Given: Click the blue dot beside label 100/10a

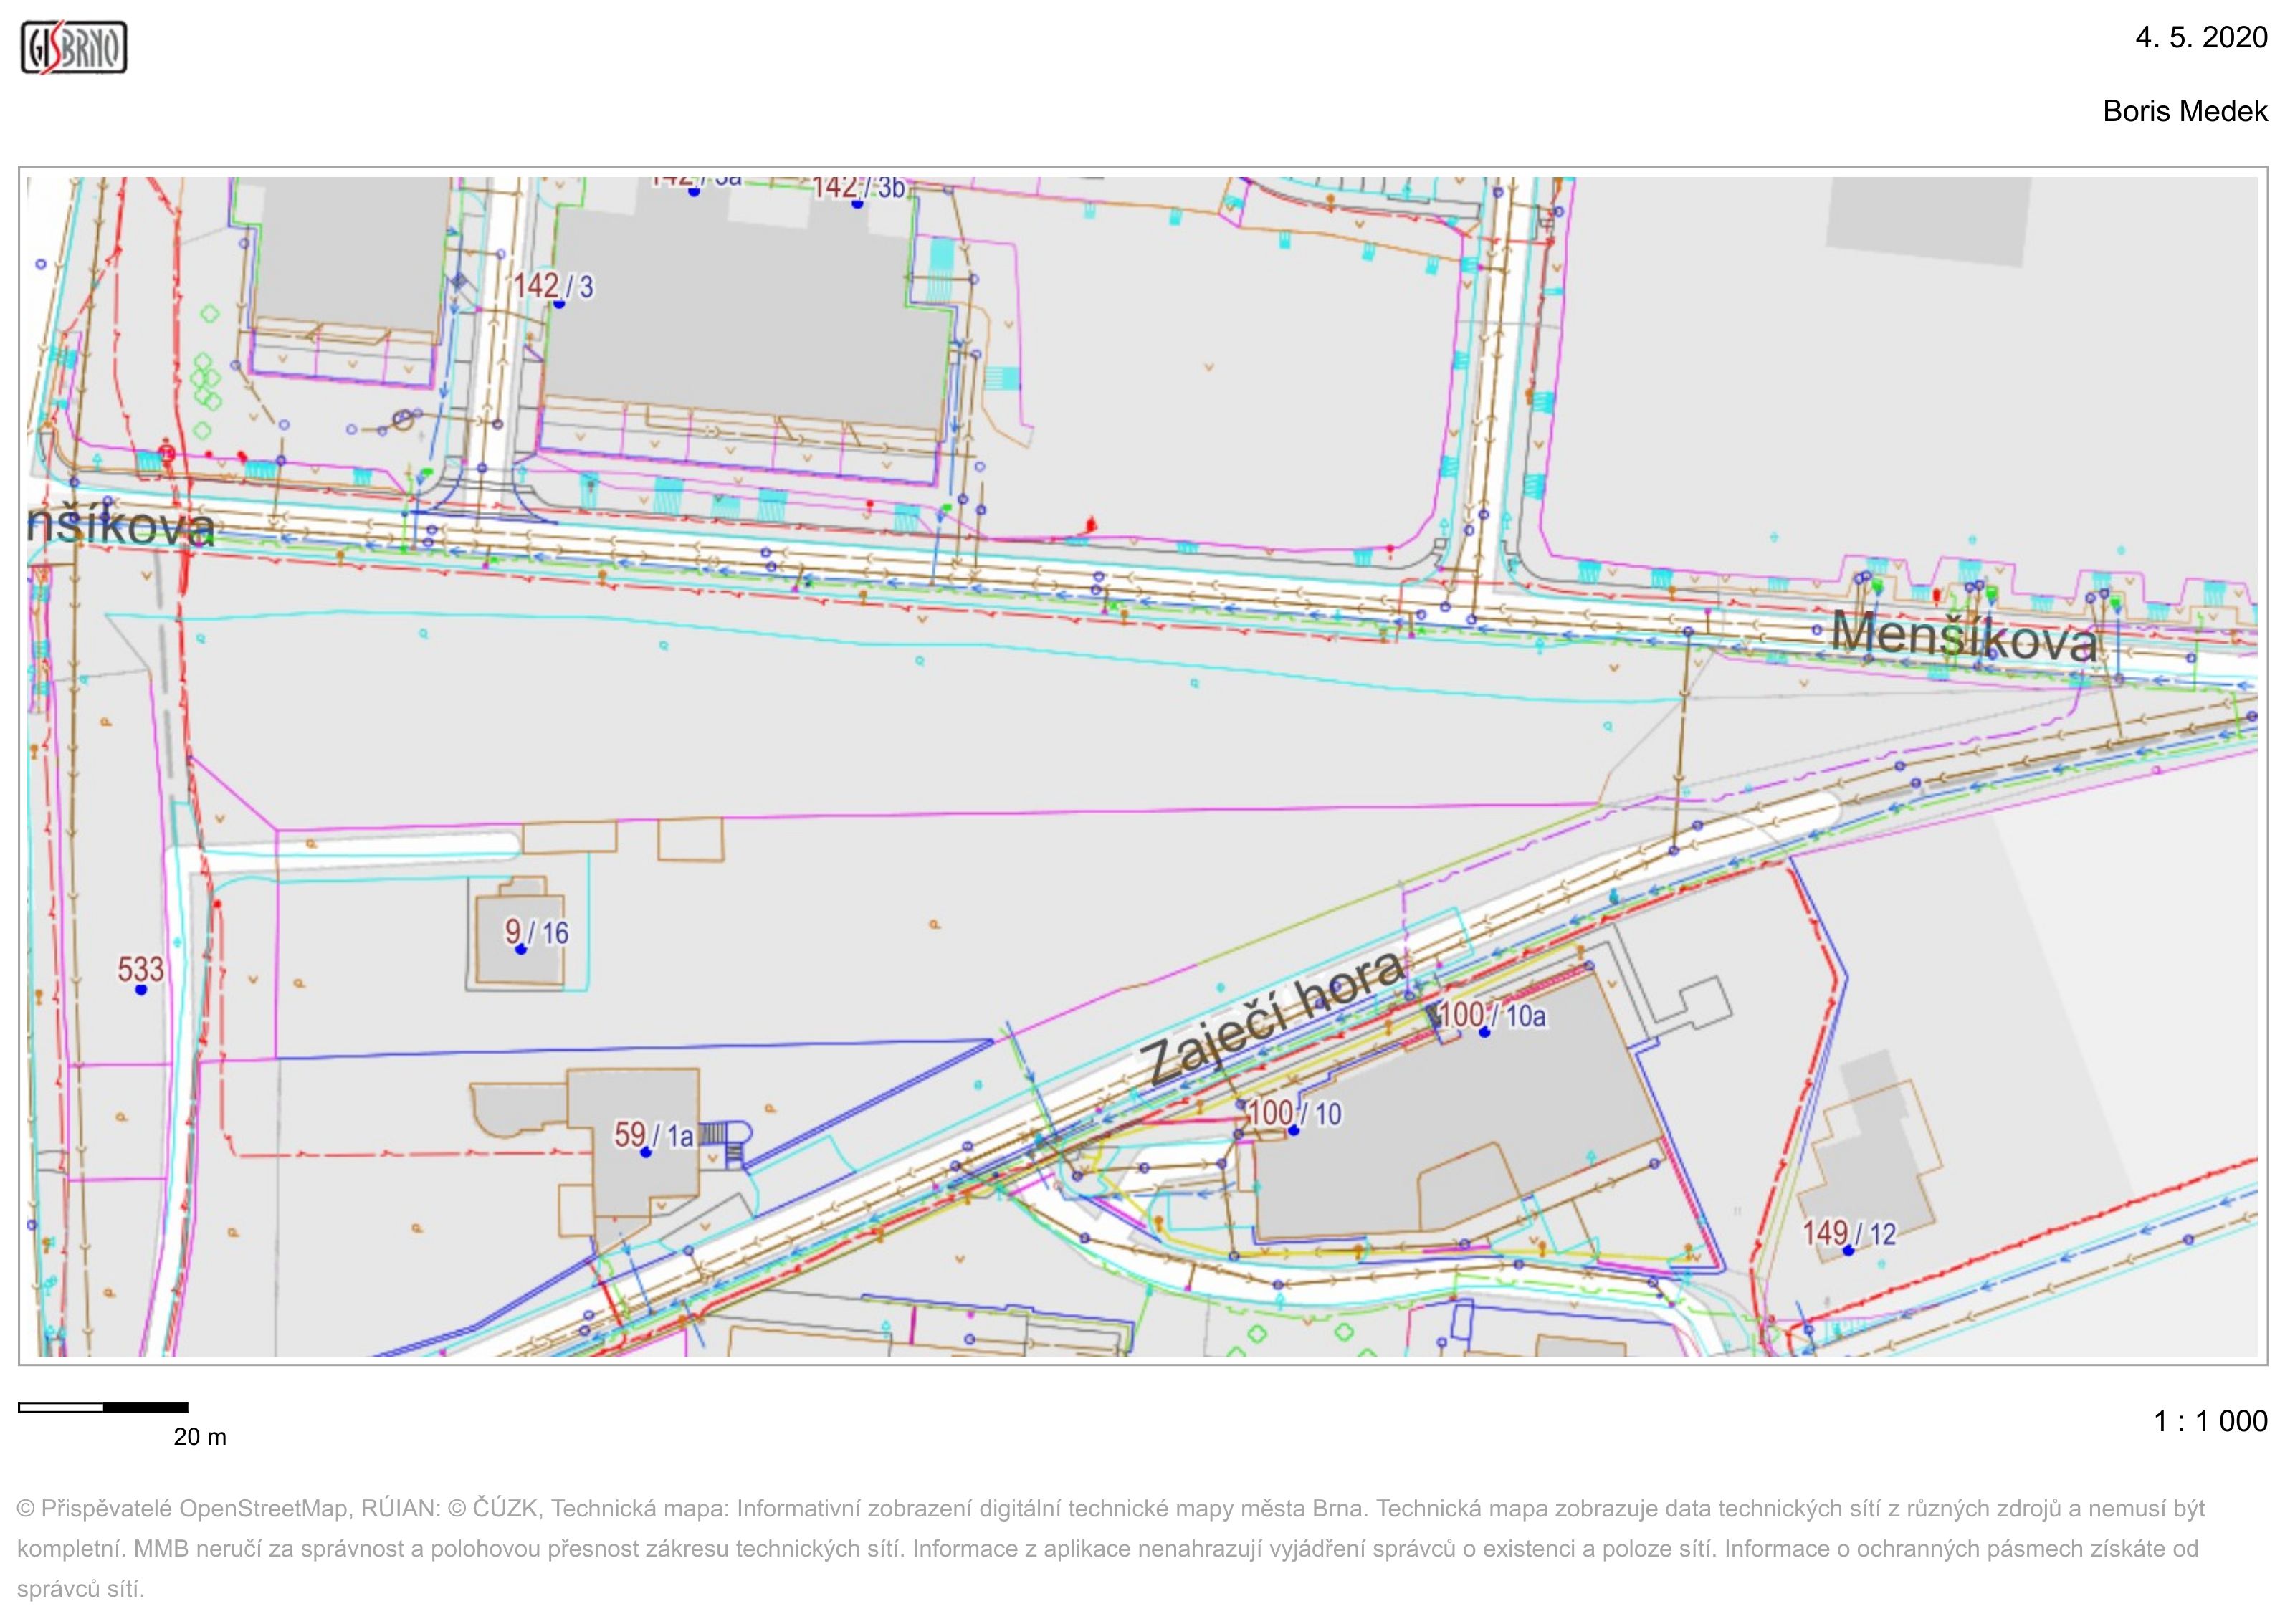Looking at the screenshot, I should (1485, 1032).
